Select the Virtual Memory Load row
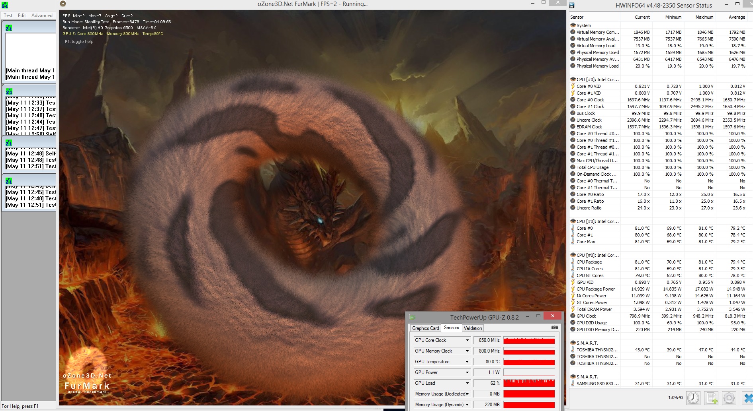753x411 pixels. [x=659, y=46]
